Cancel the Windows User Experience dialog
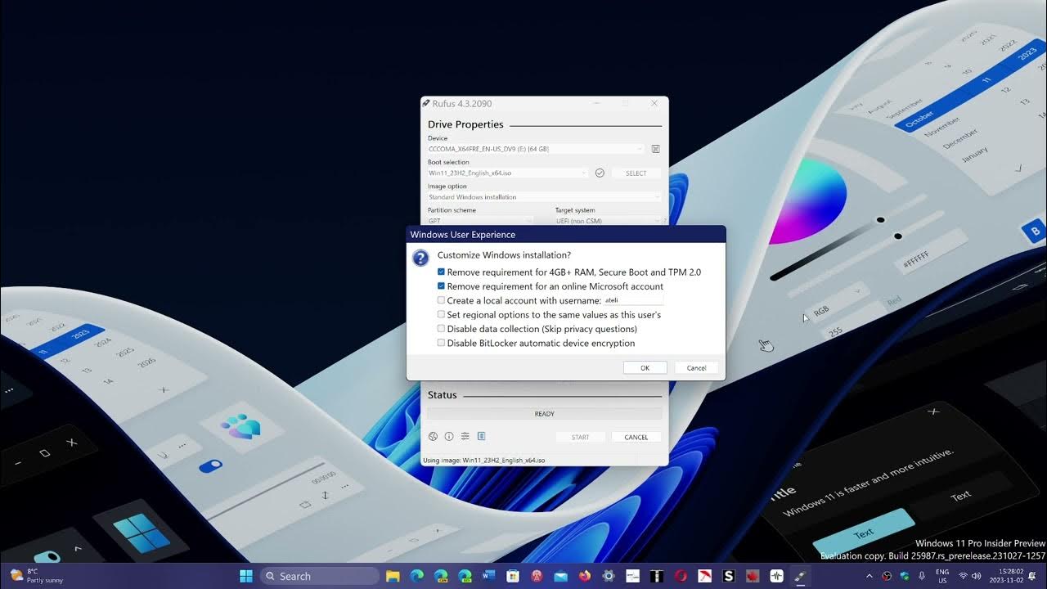 [x=696, y=368]
